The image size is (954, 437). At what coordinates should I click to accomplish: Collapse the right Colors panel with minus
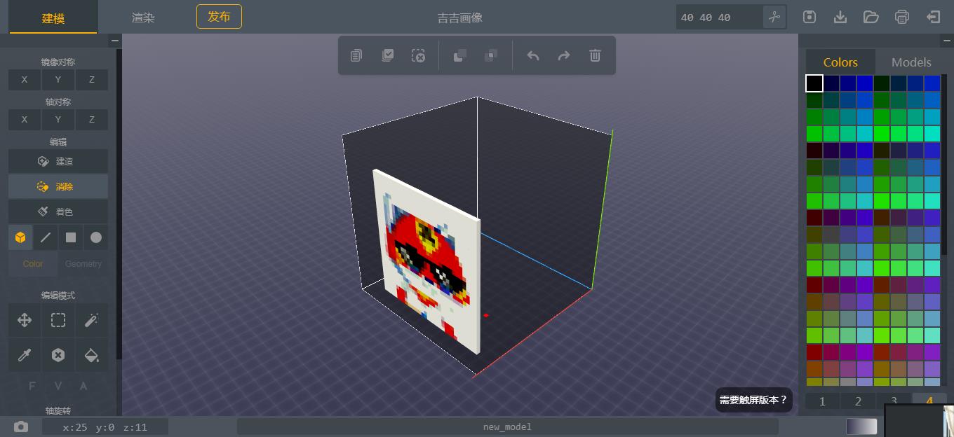[x=947, y=41]
